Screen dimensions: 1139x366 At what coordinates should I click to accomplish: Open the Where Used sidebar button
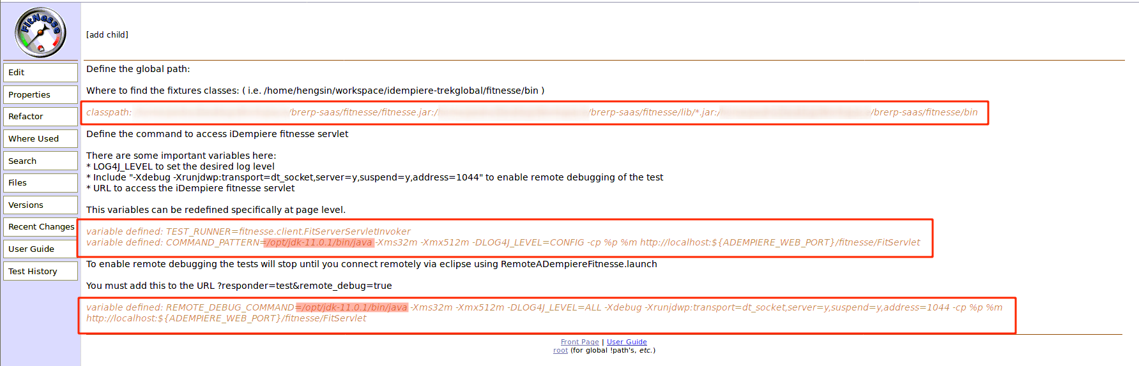coord(40,138)
